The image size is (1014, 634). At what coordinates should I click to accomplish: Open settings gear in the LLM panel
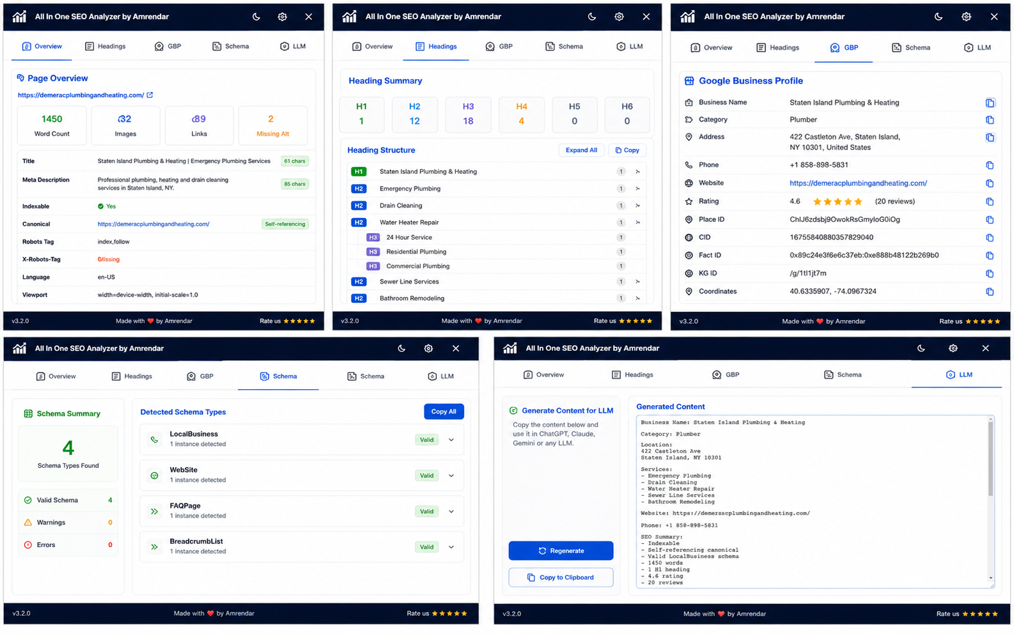pyautogui.click(x=953, y=348)
